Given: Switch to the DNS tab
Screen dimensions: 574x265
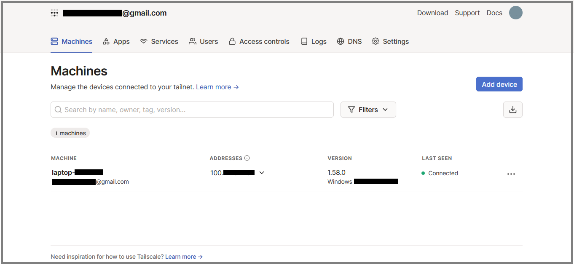Looking at the screenshot, I should 349,41.
